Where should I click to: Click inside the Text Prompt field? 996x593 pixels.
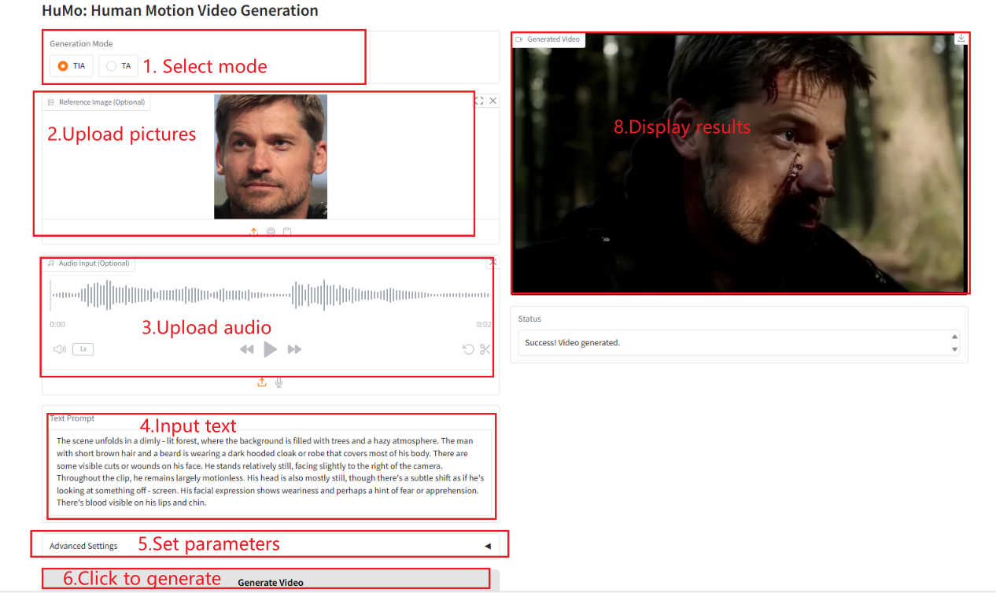coord(270,472)
